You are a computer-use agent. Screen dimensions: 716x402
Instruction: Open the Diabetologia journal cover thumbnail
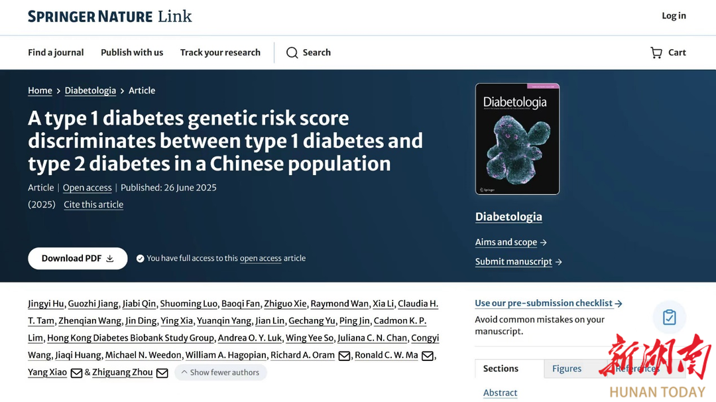(517, 139)
